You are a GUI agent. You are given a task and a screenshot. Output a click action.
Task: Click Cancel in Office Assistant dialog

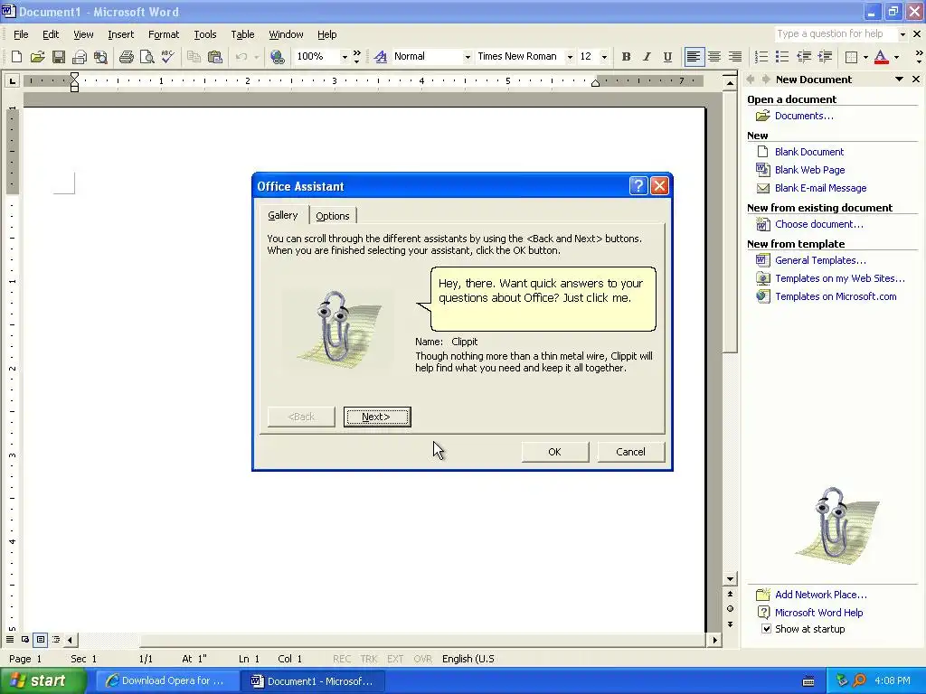click(x=630, y=452)
